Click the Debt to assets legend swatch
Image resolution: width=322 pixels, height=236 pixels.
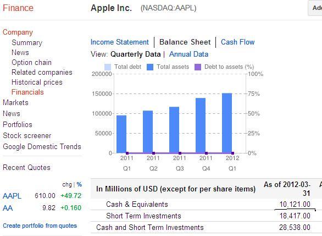click(x=198, y=67)
